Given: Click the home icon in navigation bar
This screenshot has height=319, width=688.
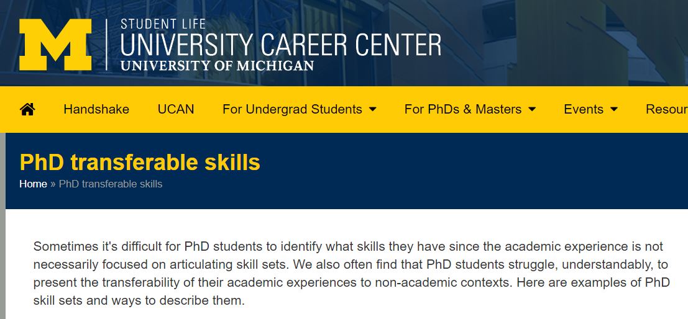Looking at the screenshot, I should click(x=27, y=109).
